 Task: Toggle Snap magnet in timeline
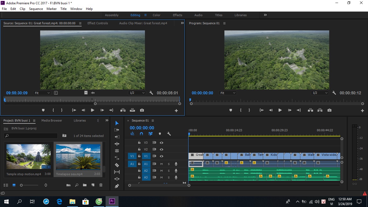coord(141,134)
